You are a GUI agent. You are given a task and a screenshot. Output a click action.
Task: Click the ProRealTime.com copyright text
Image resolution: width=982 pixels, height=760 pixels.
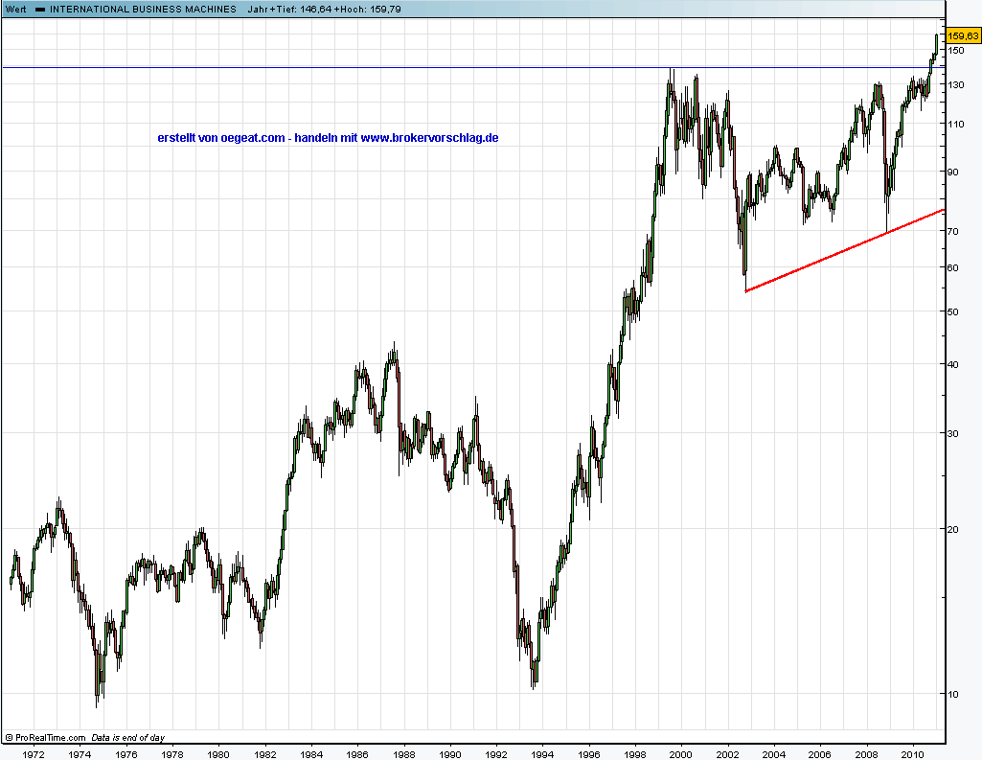pyautogui.click(x=45, y=737)
